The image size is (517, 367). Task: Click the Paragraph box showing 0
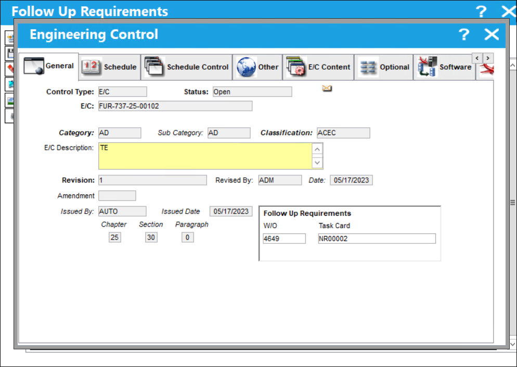pos(188,237)
